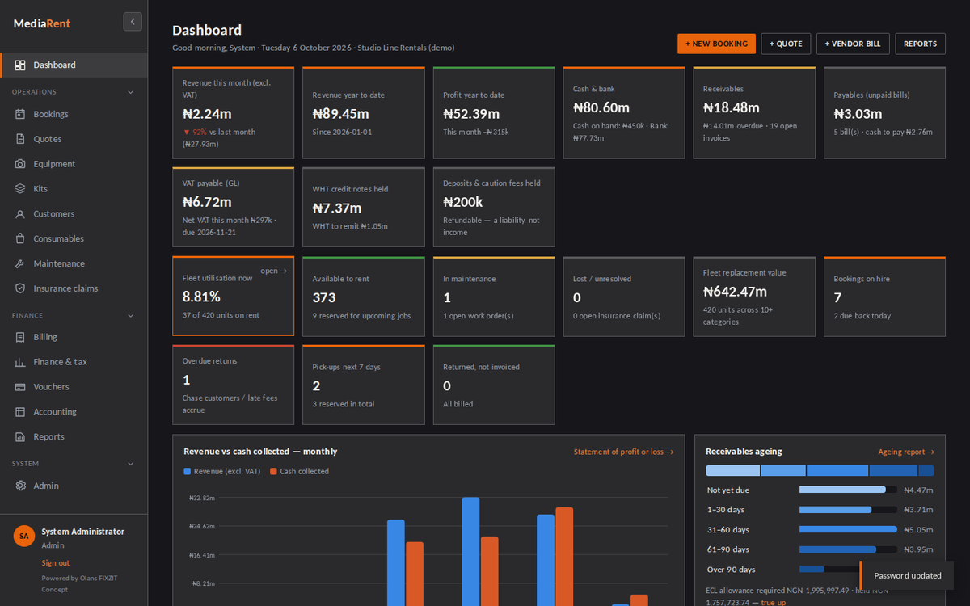Screen dimensions: 970x606
Task: Open the Equipment menu item
Action: click(x=74, y=164)
